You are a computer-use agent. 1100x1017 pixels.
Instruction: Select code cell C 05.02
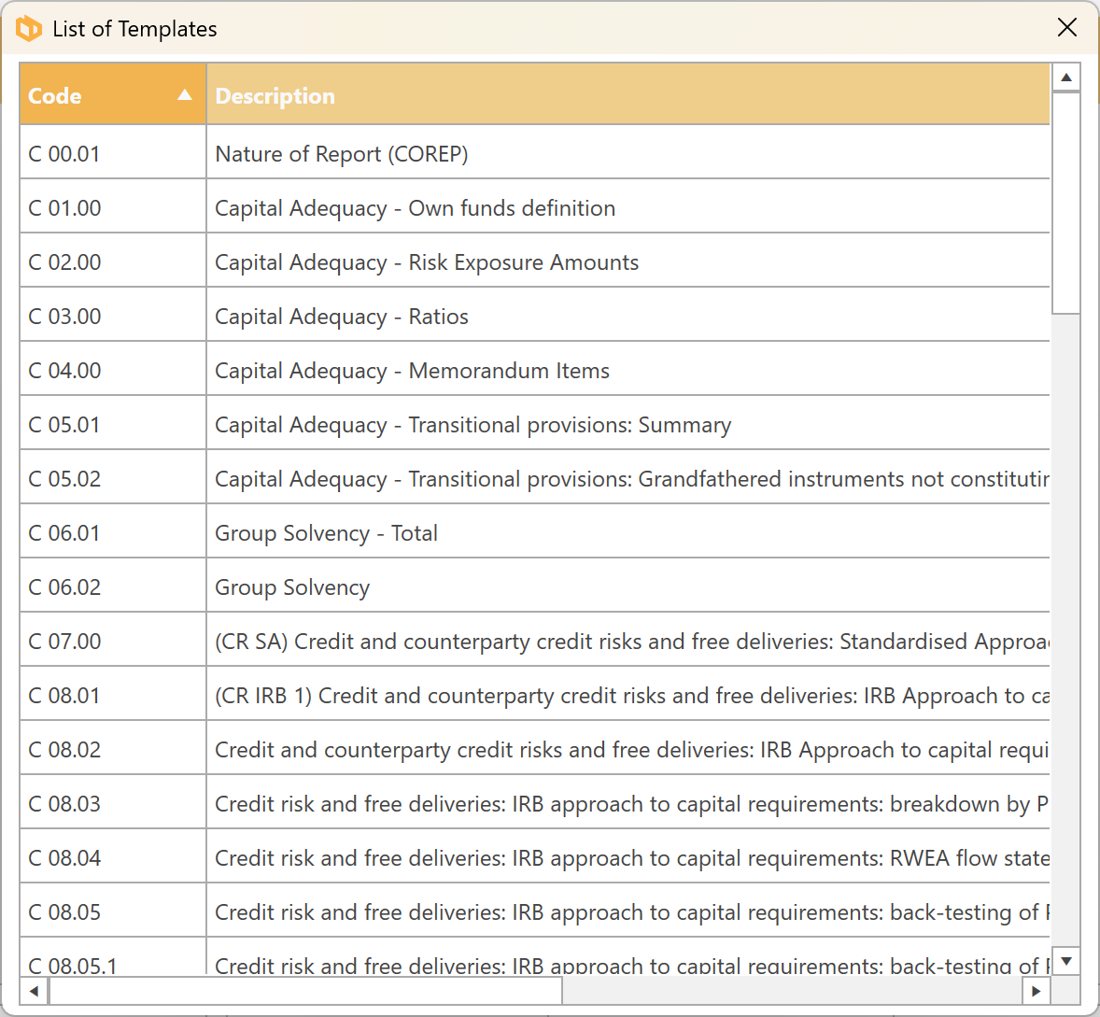[x=113, y=478]
